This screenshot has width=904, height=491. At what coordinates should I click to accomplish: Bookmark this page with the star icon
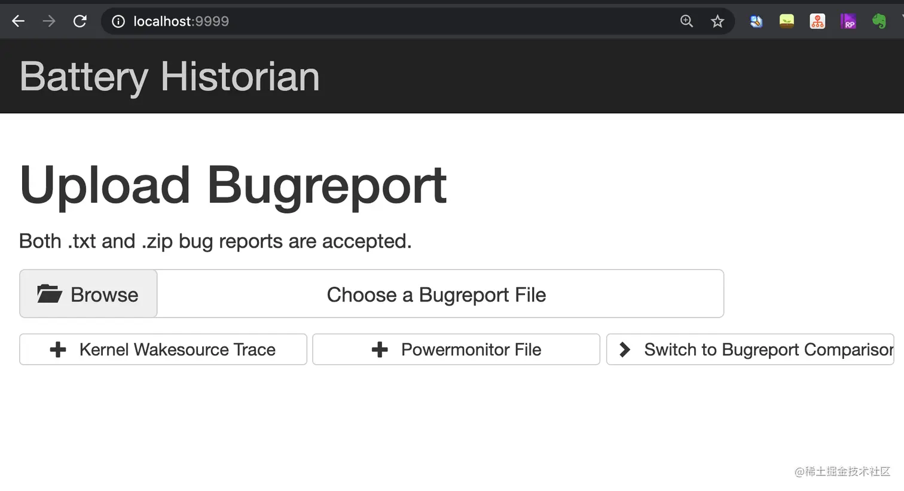[x=717, y=22]
